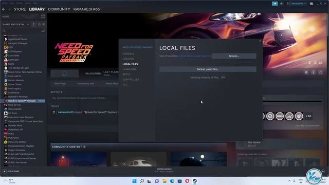
Task: Open the Store Page link
Action: tap(60, 83)
